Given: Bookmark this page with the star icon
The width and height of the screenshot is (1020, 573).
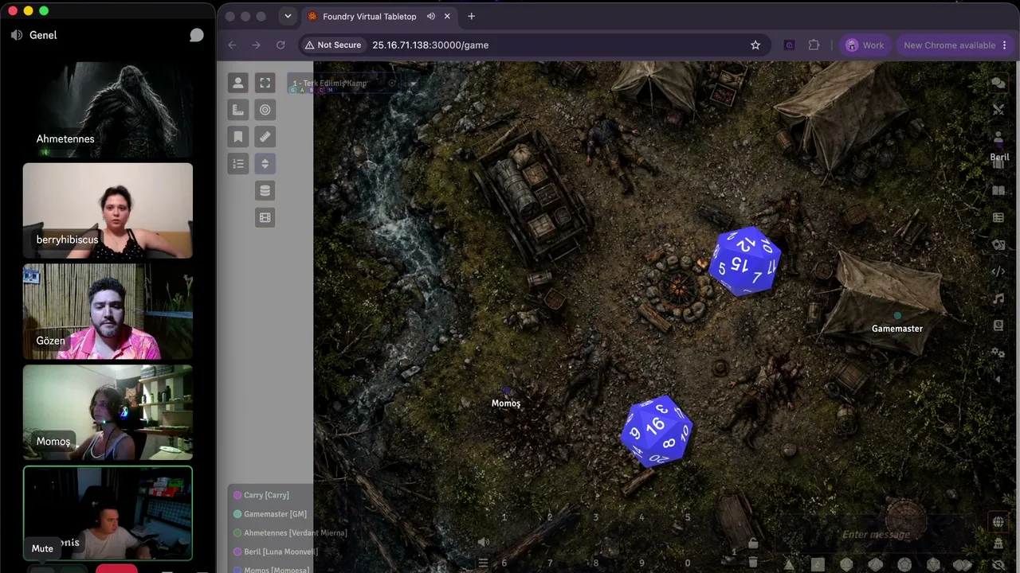Looking at the screenshot, I should click(755, 45).
